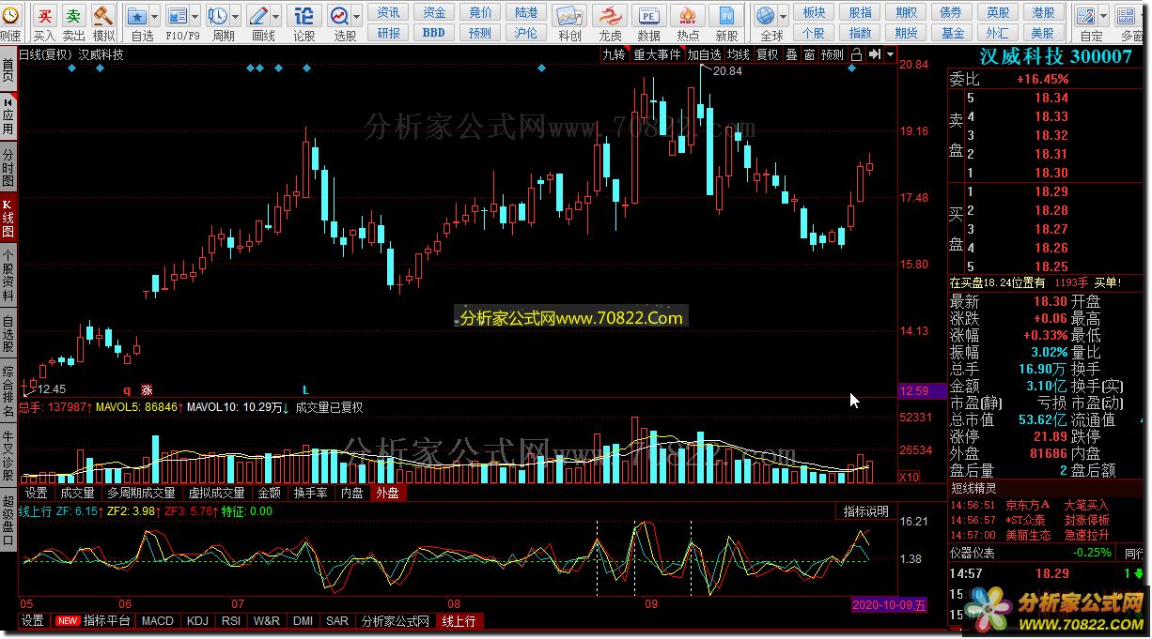Click the 买入 buy icon
The image size is (1152, 639).
point(44,16)
